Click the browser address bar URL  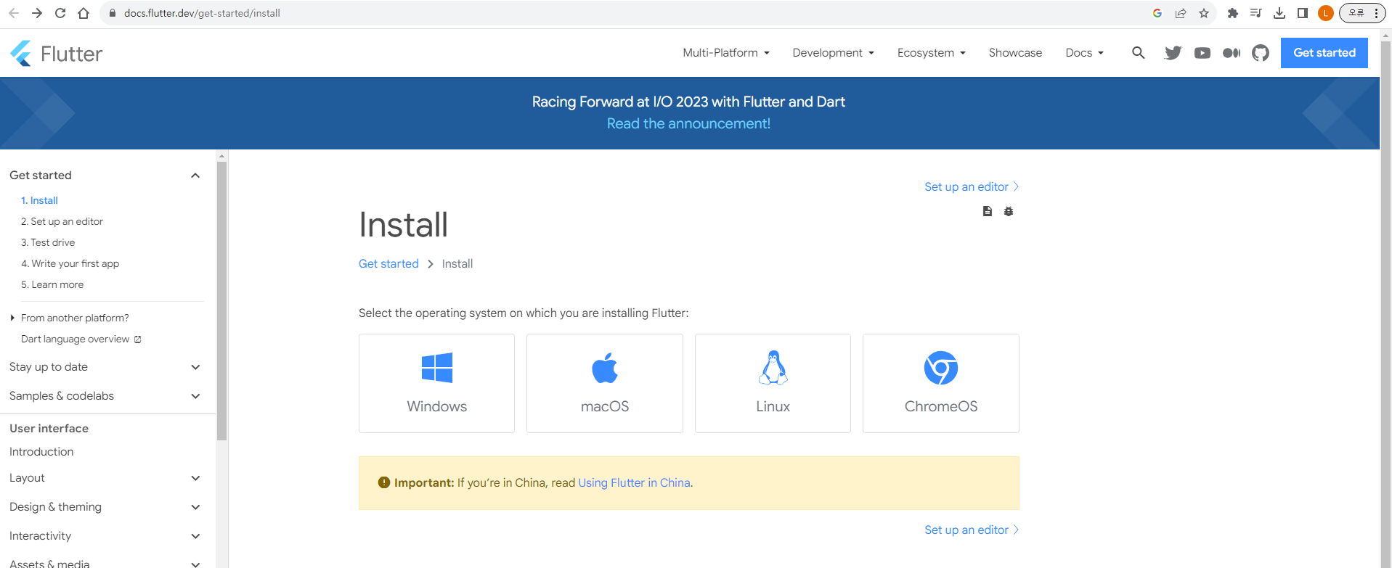point(202,13)
